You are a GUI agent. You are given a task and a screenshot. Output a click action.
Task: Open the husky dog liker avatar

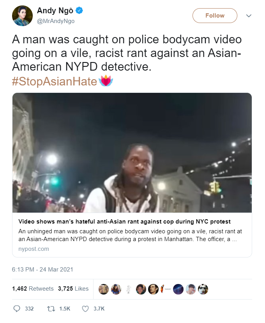click(x=203, y=289)
